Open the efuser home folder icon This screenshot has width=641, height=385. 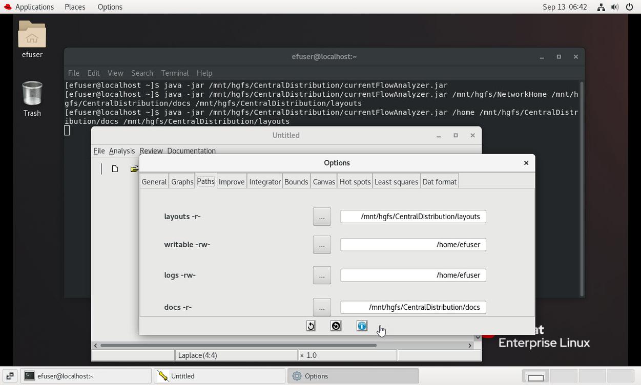(32, 39)
